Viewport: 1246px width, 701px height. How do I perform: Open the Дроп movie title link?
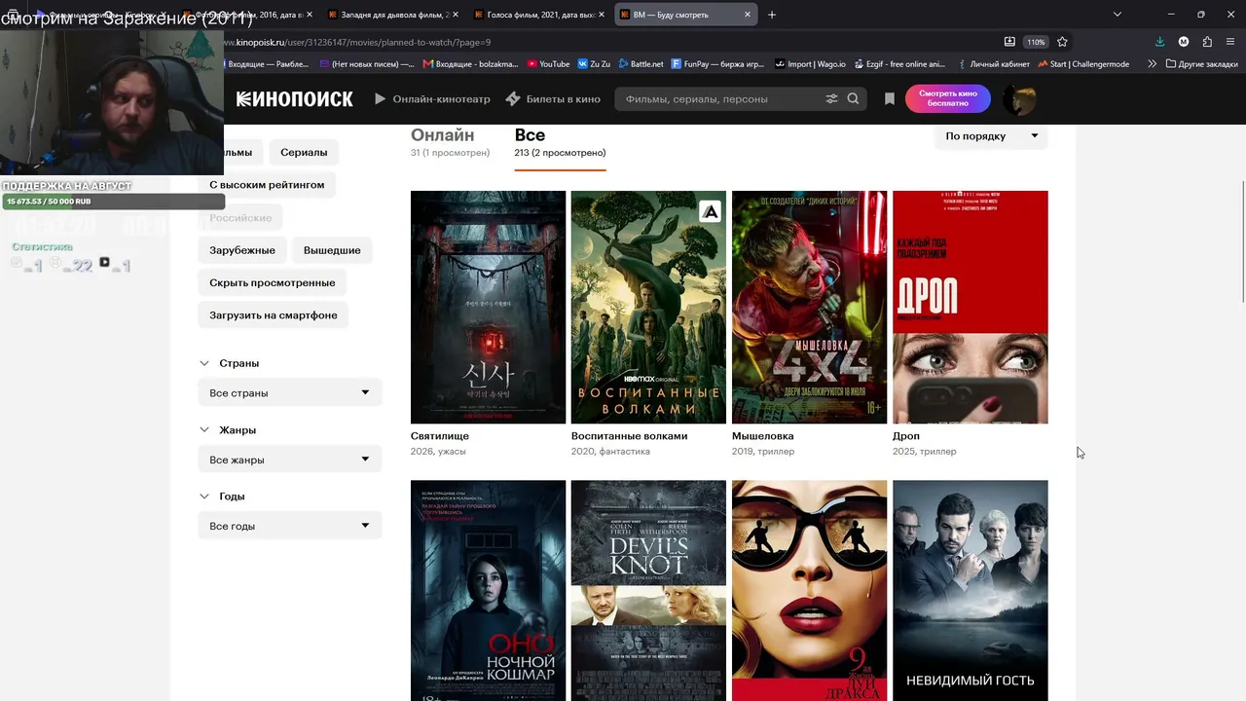coord(906,436)
